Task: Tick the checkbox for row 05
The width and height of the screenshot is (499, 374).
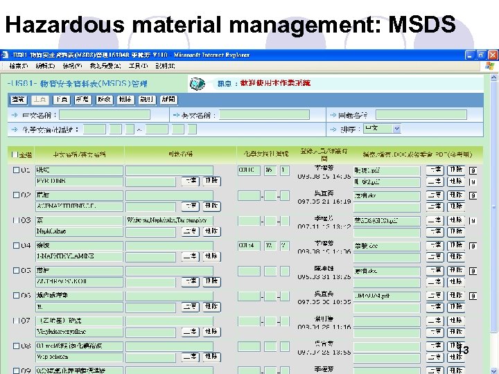Action: [x=16, y=270]
